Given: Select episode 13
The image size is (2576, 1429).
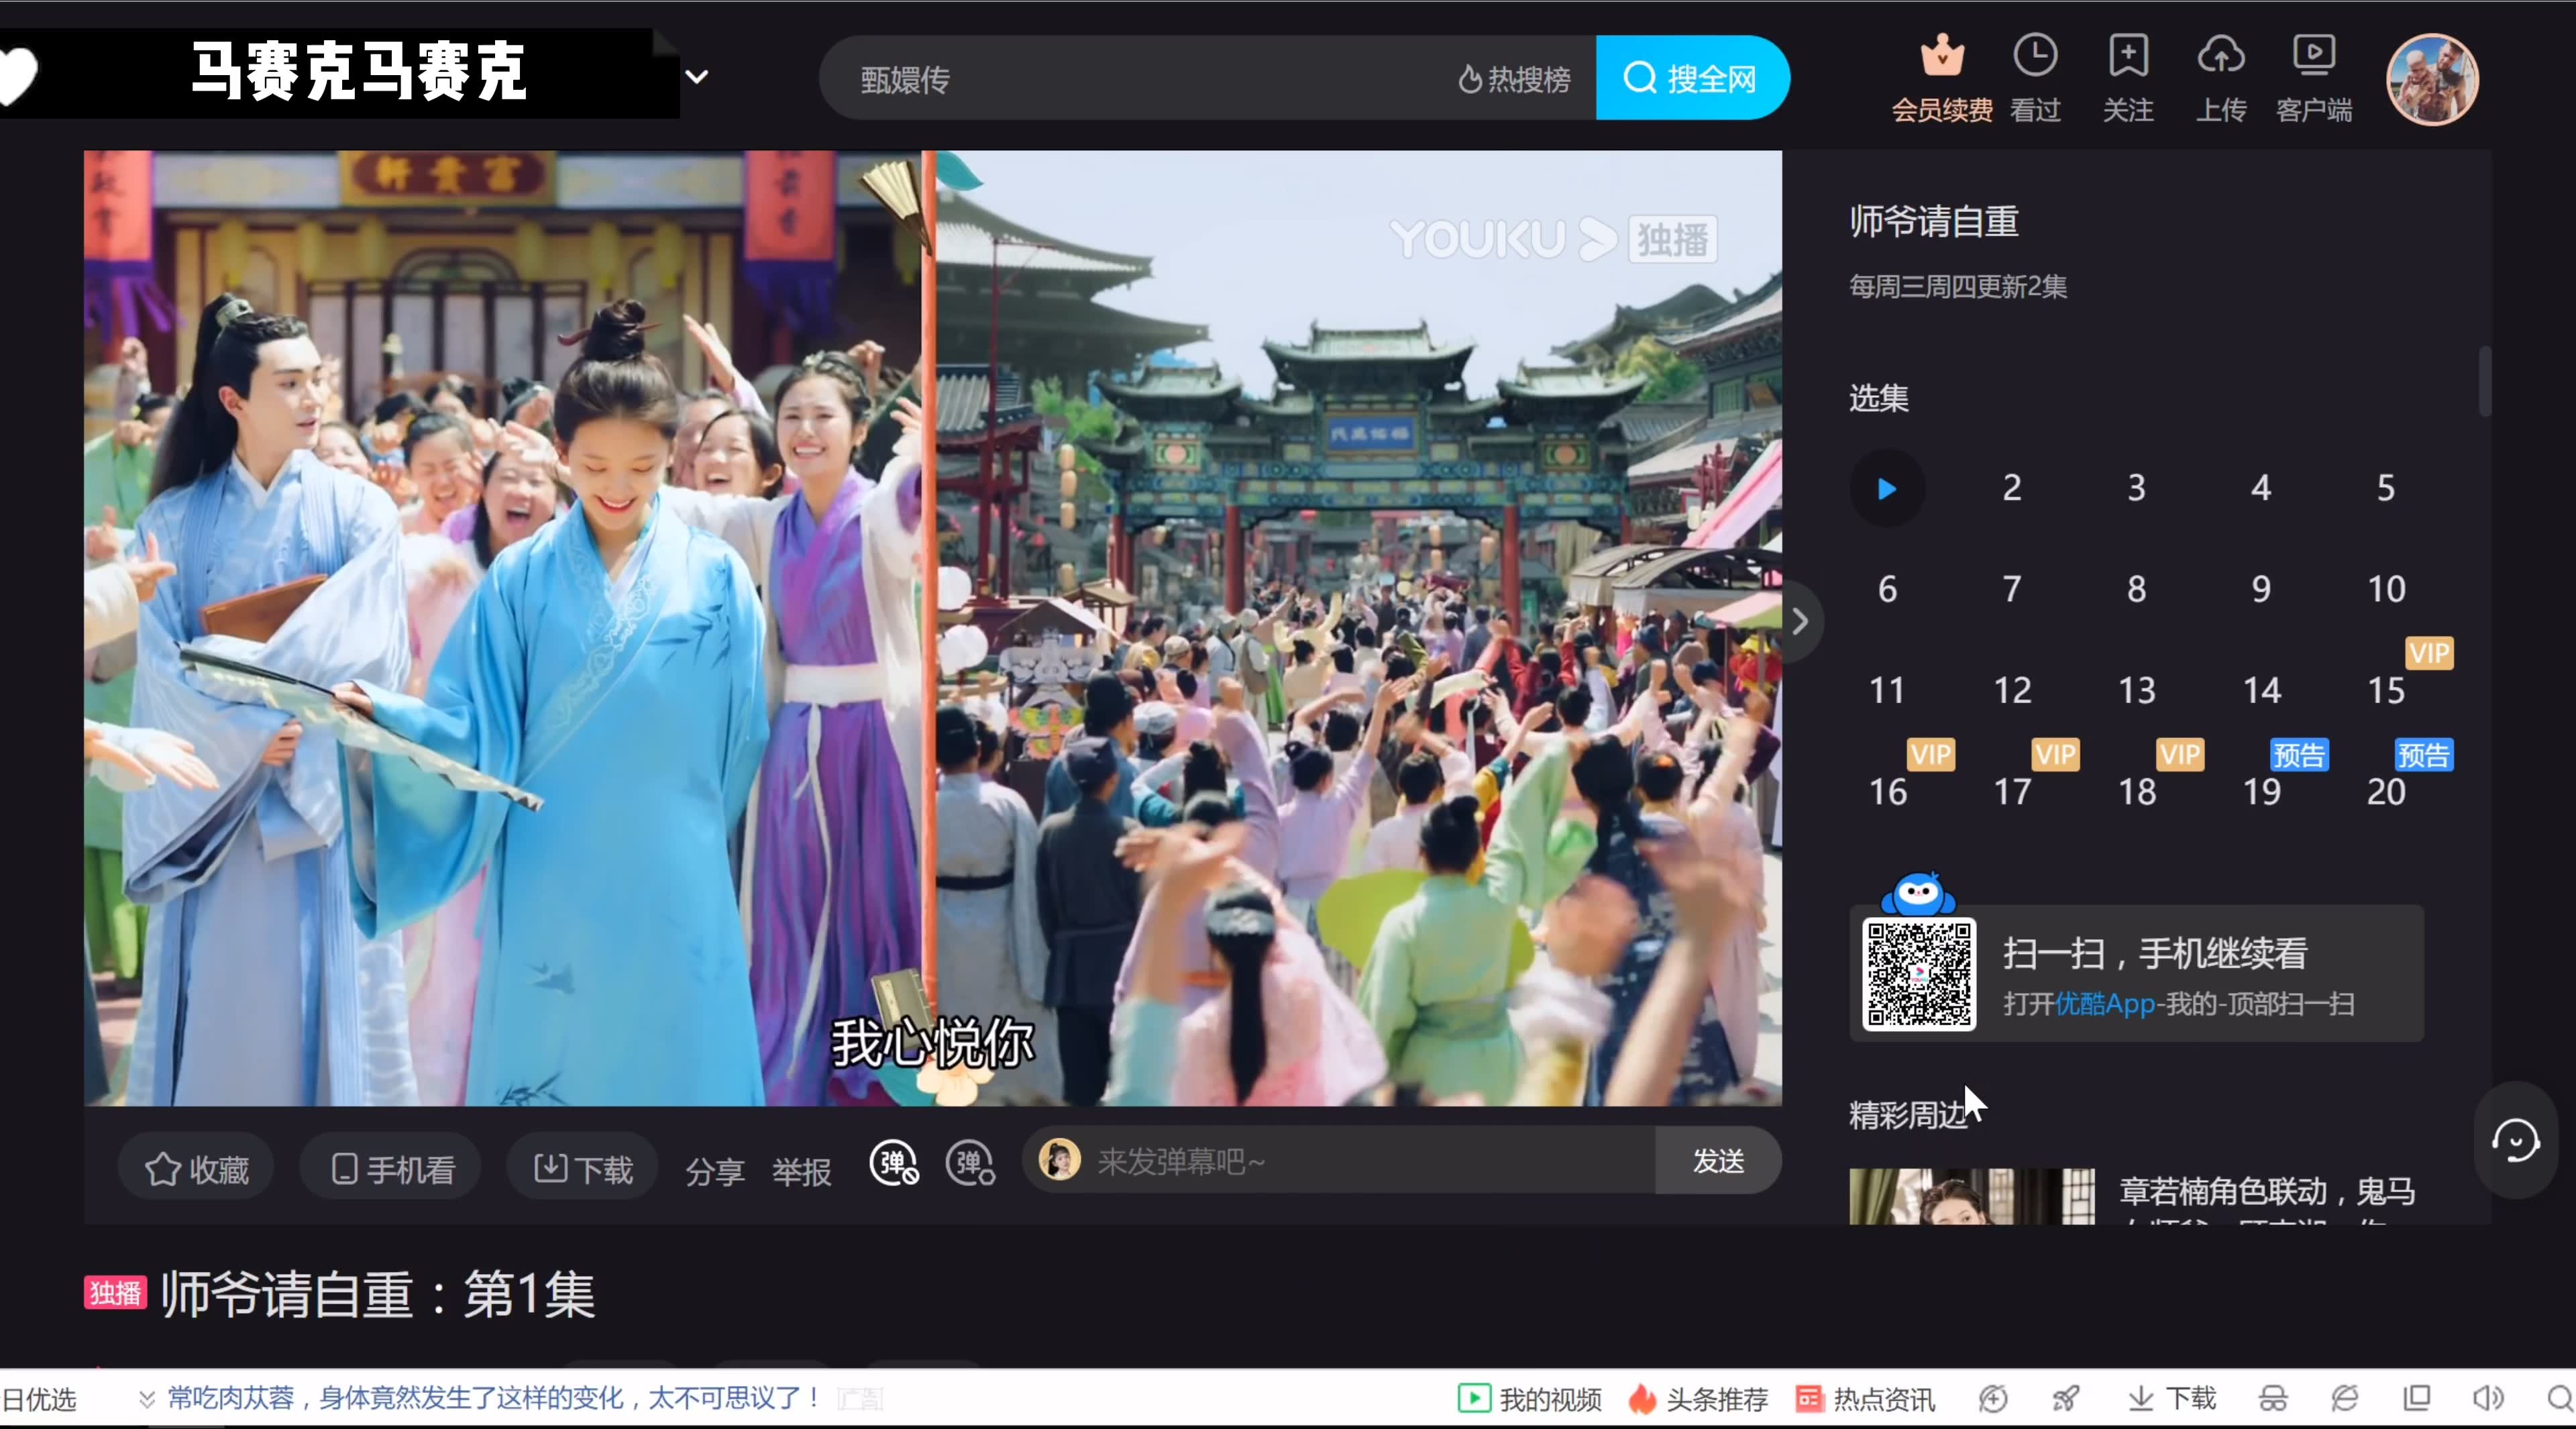Looking at the screenshot, I should 2136,691.
